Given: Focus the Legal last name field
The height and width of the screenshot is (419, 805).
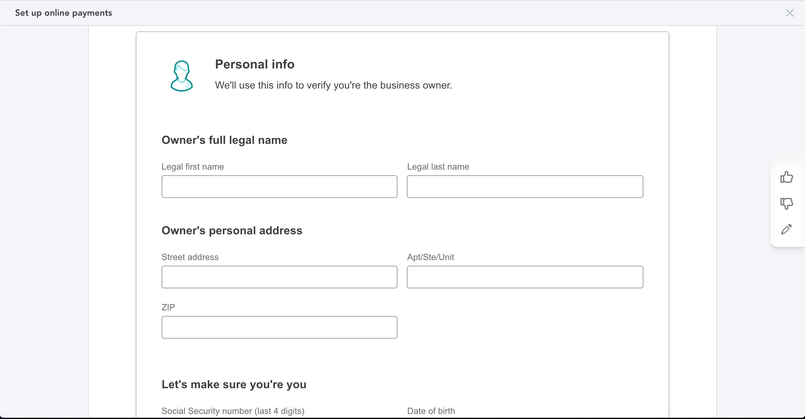Looking at the screenshot, I should click(525, 187).
